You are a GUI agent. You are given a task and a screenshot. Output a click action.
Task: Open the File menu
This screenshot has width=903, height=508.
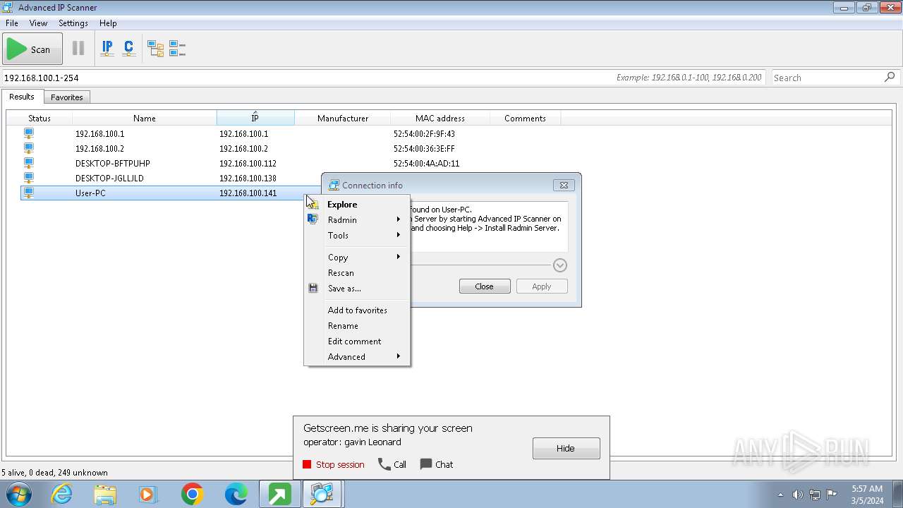(x=12, y=23)
